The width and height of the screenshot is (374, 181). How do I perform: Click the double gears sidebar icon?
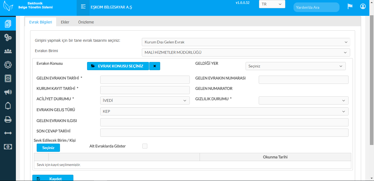[x=8, y=37]
